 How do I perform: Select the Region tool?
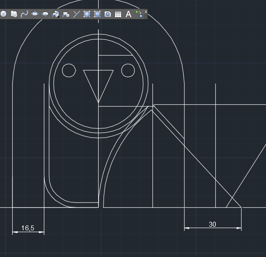click(x=108, y=14)
